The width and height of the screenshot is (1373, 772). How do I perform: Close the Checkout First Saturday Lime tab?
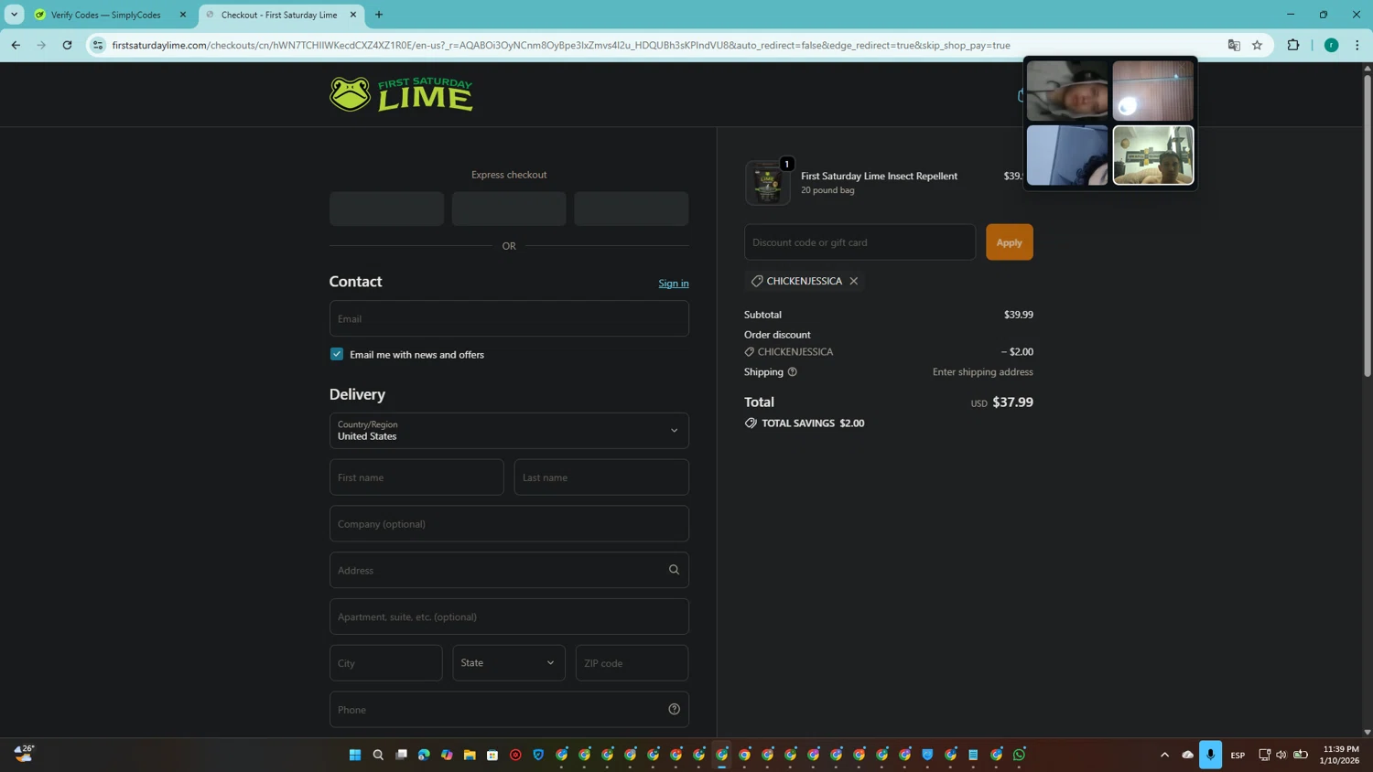coord(353,15)
